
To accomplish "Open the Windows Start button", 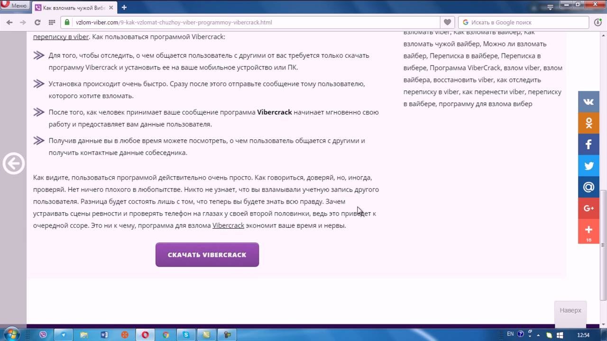I will (12, 334).
